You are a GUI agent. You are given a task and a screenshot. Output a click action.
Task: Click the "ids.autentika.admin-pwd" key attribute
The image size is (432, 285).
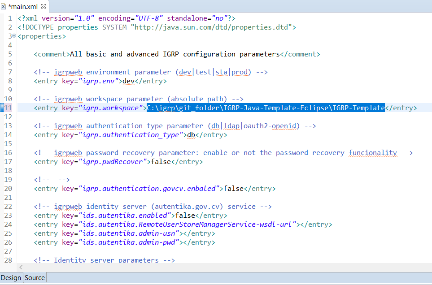[x=129, y=242]
